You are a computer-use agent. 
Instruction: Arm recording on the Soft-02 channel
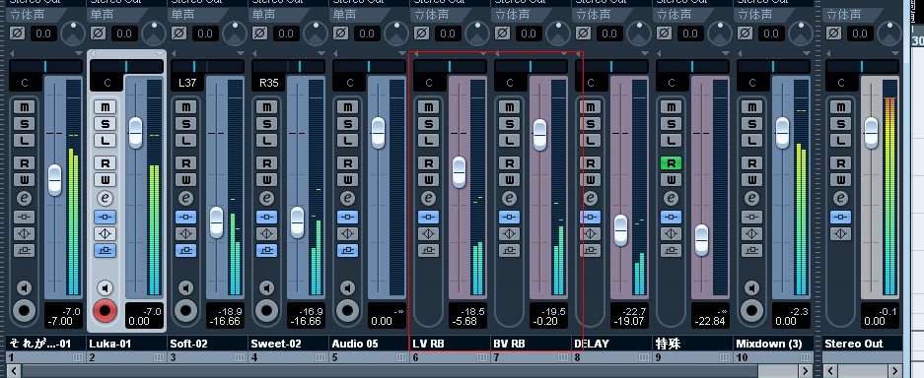pyautogui.click(x=185, y=310)
